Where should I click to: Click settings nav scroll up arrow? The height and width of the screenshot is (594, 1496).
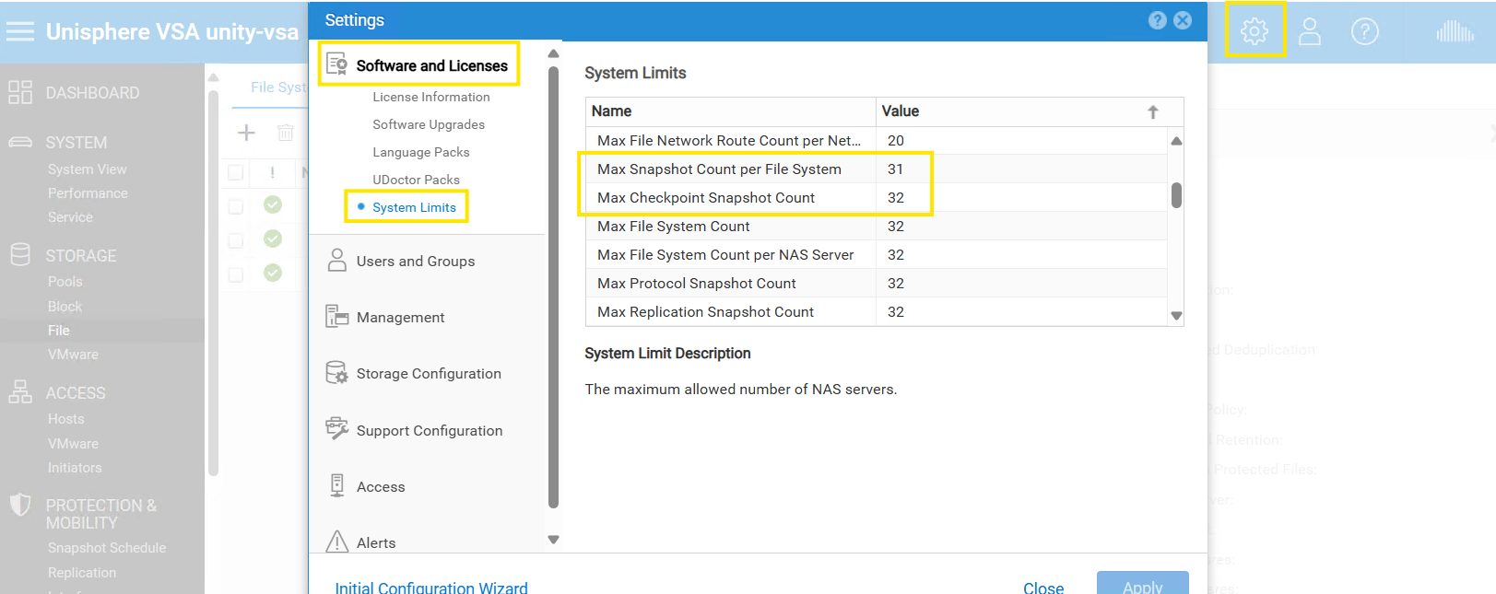[553, 53]
